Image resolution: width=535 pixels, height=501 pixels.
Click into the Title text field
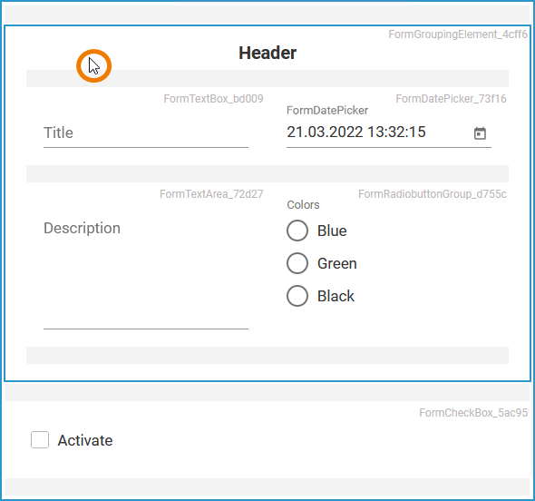(x=146, y=133)
